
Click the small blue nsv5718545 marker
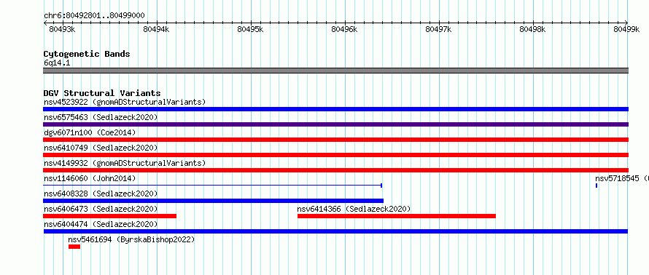tap(596, 186)
